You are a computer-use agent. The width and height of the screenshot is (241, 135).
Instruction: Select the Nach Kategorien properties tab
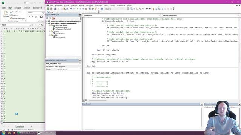click(60, 66)
